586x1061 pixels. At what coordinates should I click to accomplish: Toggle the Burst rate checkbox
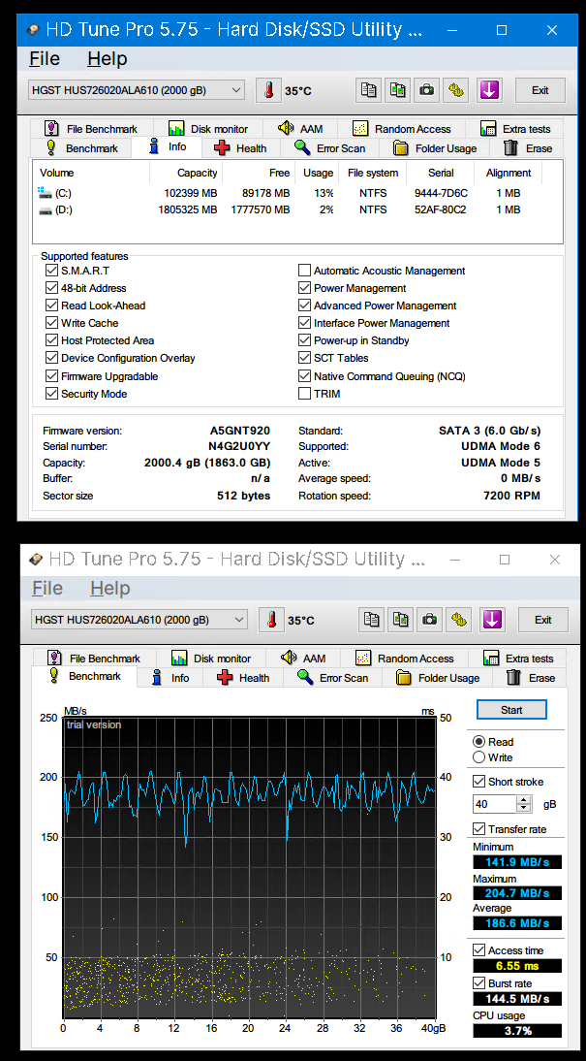pos(479,983)
